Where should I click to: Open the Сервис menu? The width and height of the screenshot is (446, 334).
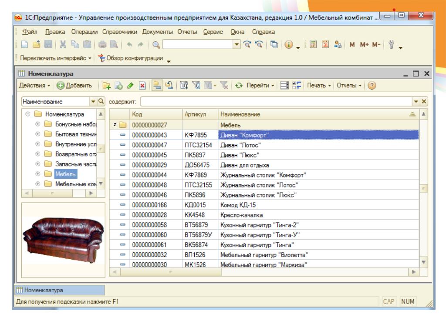tap(213, 32)
